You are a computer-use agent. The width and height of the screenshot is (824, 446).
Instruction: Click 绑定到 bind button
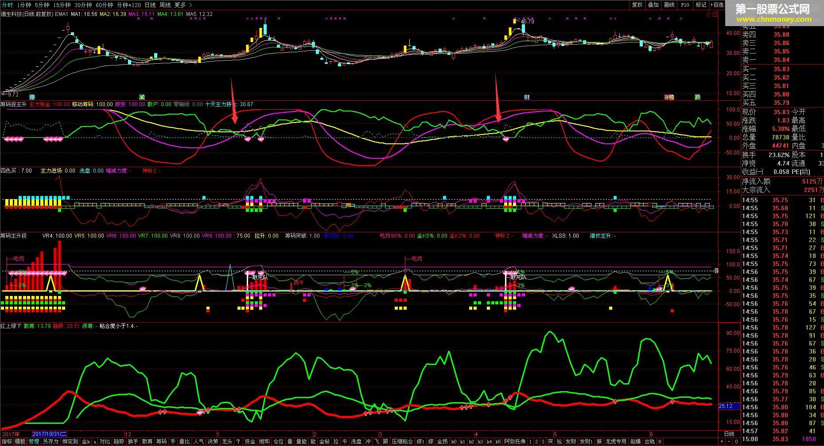tap(70, 442)
